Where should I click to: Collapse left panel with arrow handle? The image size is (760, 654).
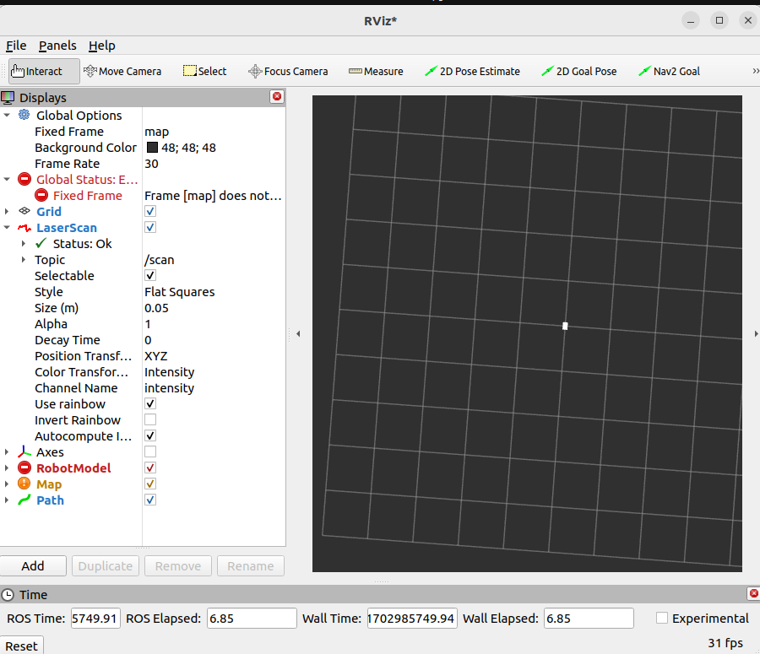click(298, 334)
